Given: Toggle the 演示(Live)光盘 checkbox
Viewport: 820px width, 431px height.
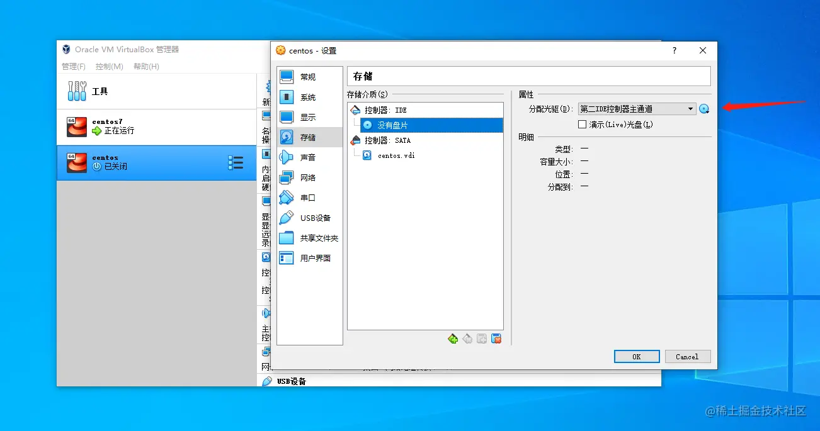Looking at the screenshot, I should click(583, 125).
